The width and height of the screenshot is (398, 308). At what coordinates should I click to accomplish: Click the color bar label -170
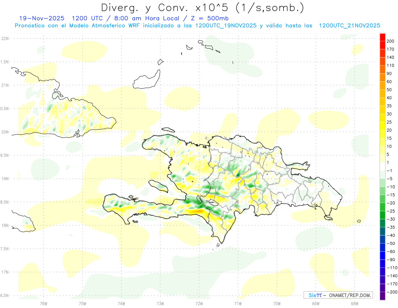[391, 284]
